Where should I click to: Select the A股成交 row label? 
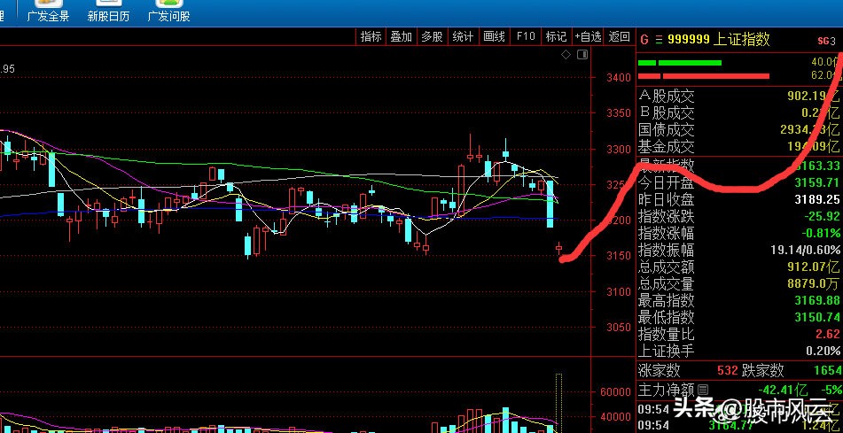click(x=666, y=97)
